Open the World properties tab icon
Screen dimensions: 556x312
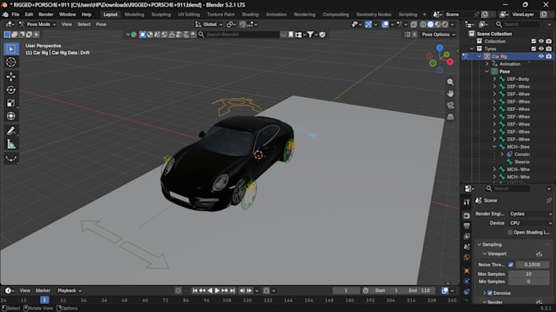pyautogui.click(x=467, y=257)
